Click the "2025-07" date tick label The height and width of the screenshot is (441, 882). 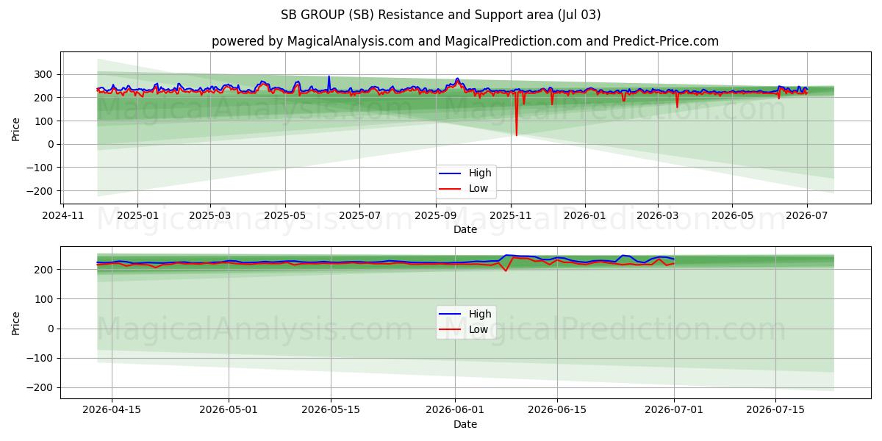tap(359, 215)
